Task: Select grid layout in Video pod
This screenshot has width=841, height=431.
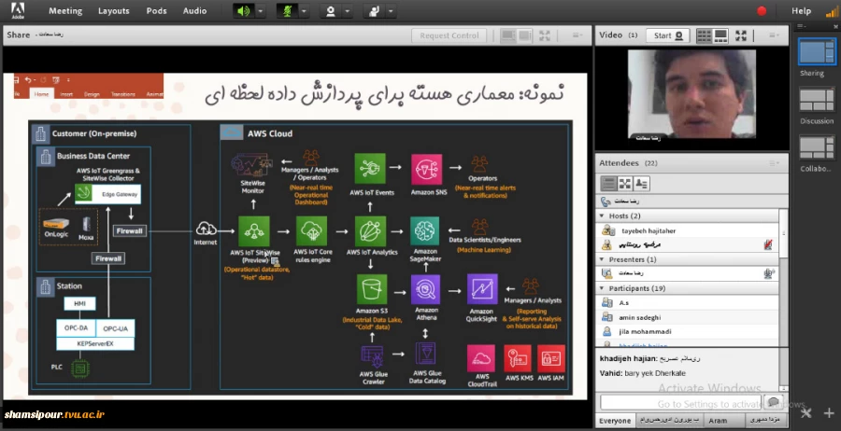Action: (x=704, y=35)
